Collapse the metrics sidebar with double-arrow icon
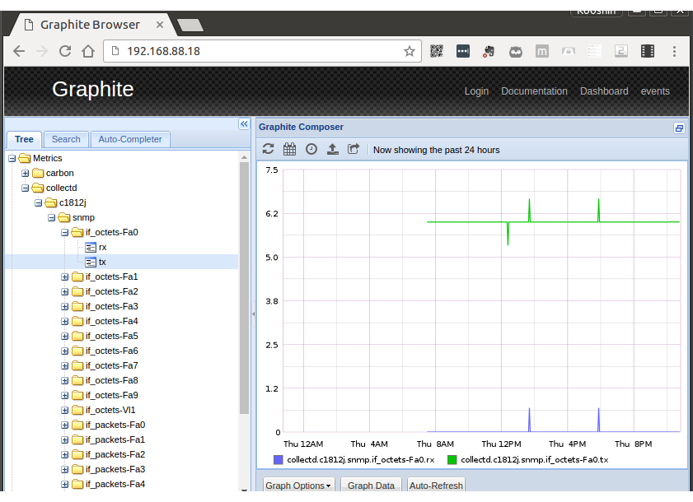 [x=243, y=123]
